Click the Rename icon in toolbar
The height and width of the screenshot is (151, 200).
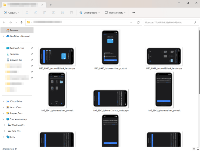[54, 13]
